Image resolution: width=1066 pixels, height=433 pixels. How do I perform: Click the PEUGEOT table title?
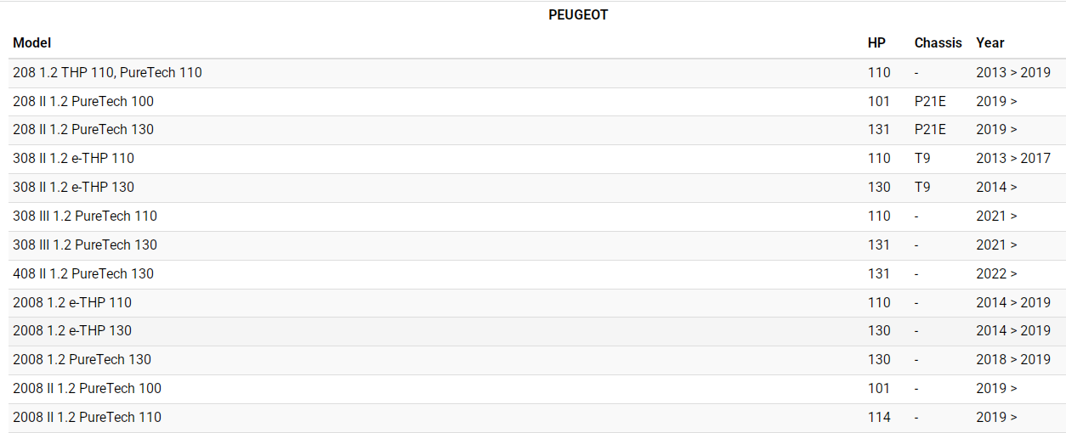pyautogui.click(x=578, y=15)
